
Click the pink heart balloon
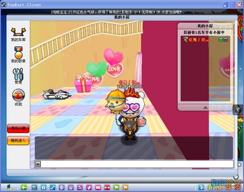[113, 56]
